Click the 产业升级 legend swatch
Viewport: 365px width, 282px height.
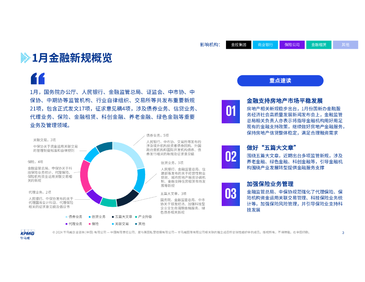pyautogui.click(x=136, y=217)
